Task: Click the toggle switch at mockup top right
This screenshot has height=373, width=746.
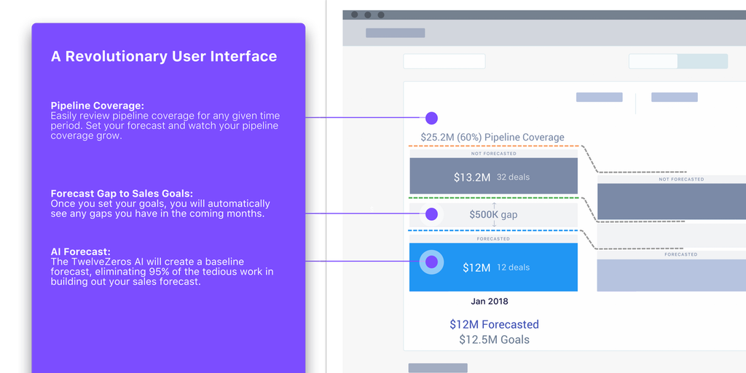Action: point(678,61)
